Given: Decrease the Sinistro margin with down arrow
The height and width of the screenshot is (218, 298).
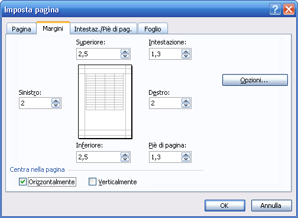Looking at the screenshot, I should pyautogui.click(x=56, y=105).
